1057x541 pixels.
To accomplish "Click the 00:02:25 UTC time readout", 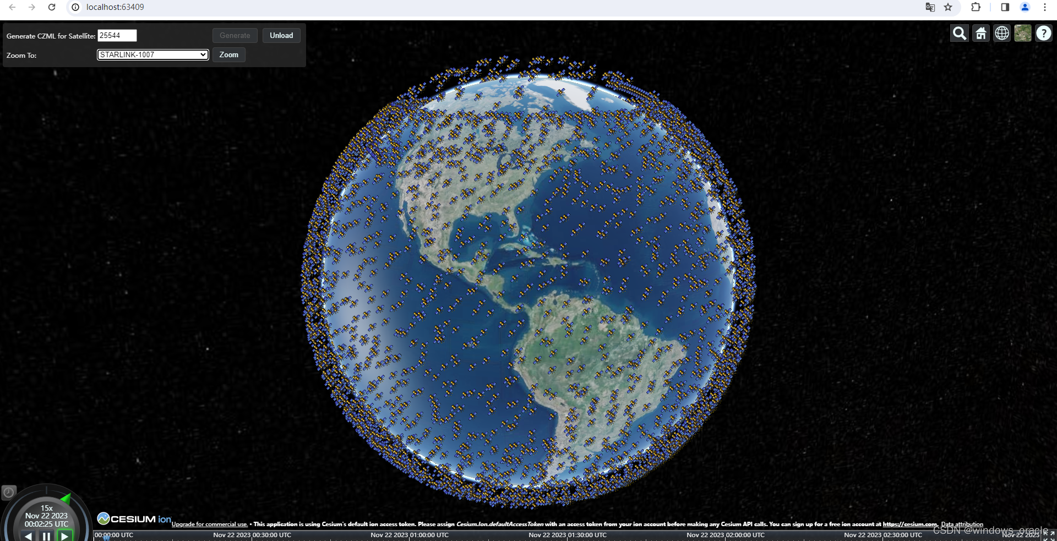I will pyautogui.click(x=47, y=524).
